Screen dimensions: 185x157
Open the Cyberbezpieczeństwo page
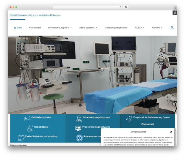point(116,27)
